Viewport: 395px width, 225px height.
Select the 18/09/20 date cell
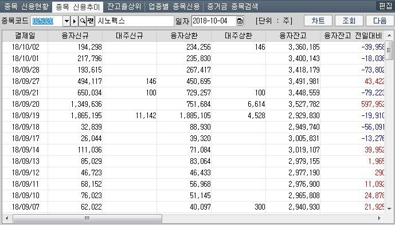pos(25,104)
